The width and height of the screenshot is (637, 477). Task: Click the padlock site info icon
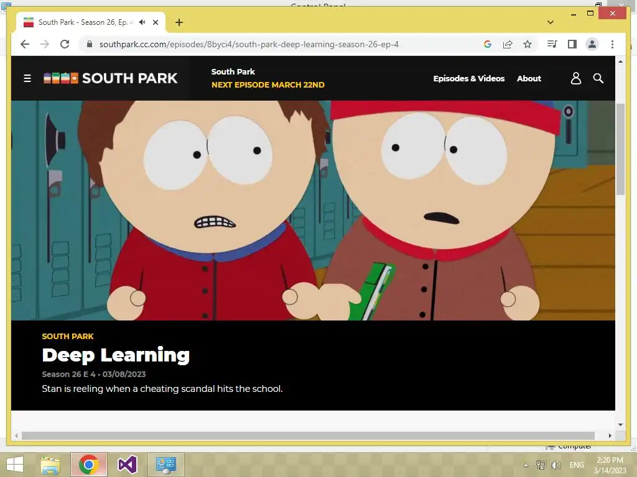pyautogui.click(x=90, y=44)
